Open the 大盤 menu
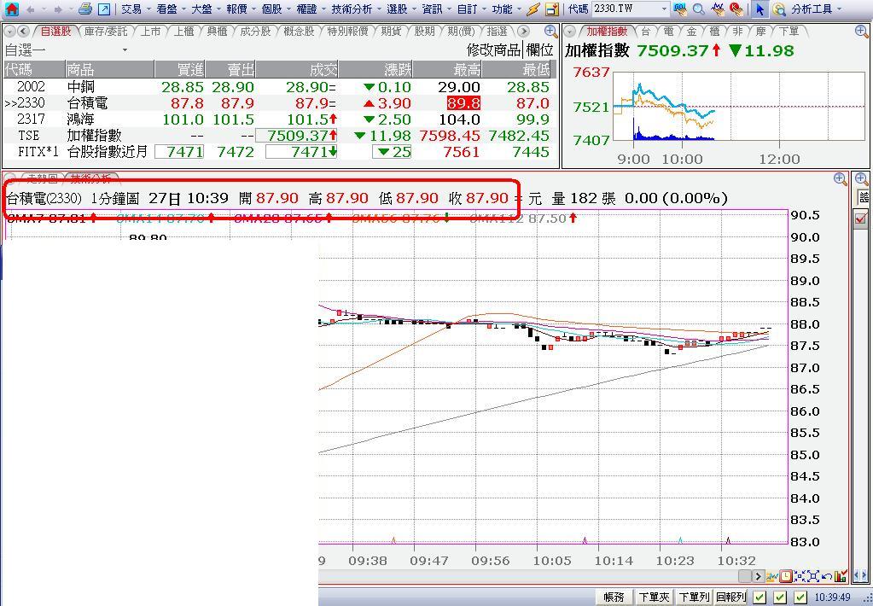 click(x=201, y=9)
